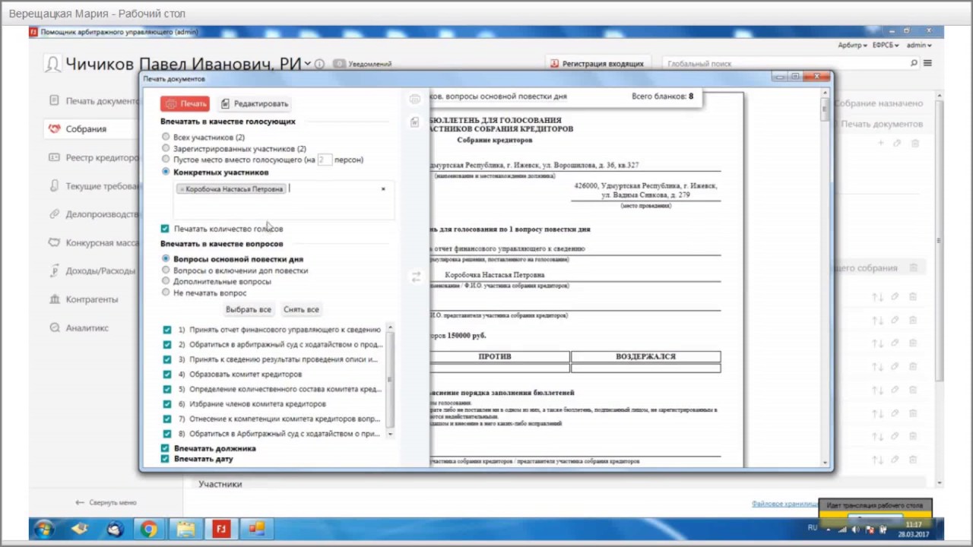Click Регистрация входящих button
The height and width of the screenshot is (547, 973).
tap(597, 64)
